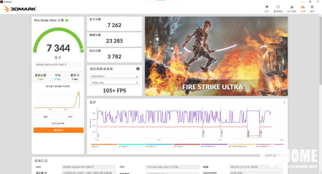Click the 保存 save button
Screen dimensions: 322x174
pos(70,117)
